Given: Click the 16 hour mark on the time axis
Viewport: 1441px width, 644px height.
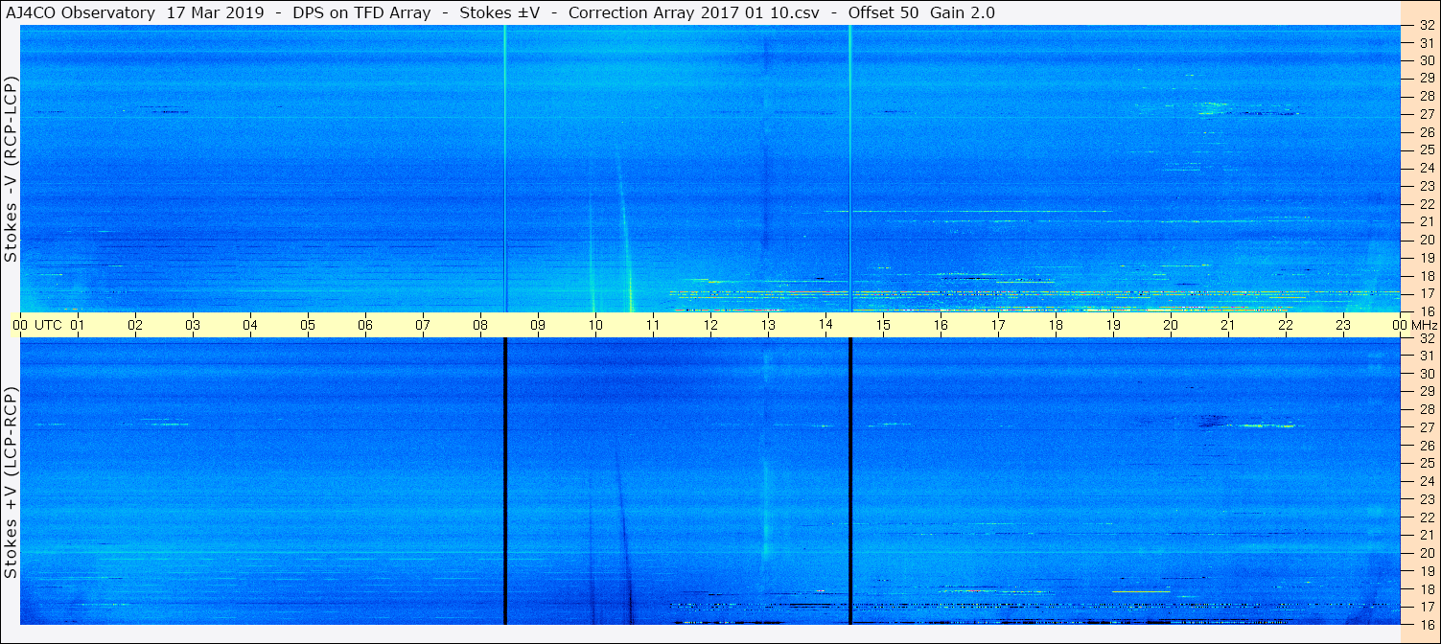Looking at the screenshot, I should click(x=941, y=325).
